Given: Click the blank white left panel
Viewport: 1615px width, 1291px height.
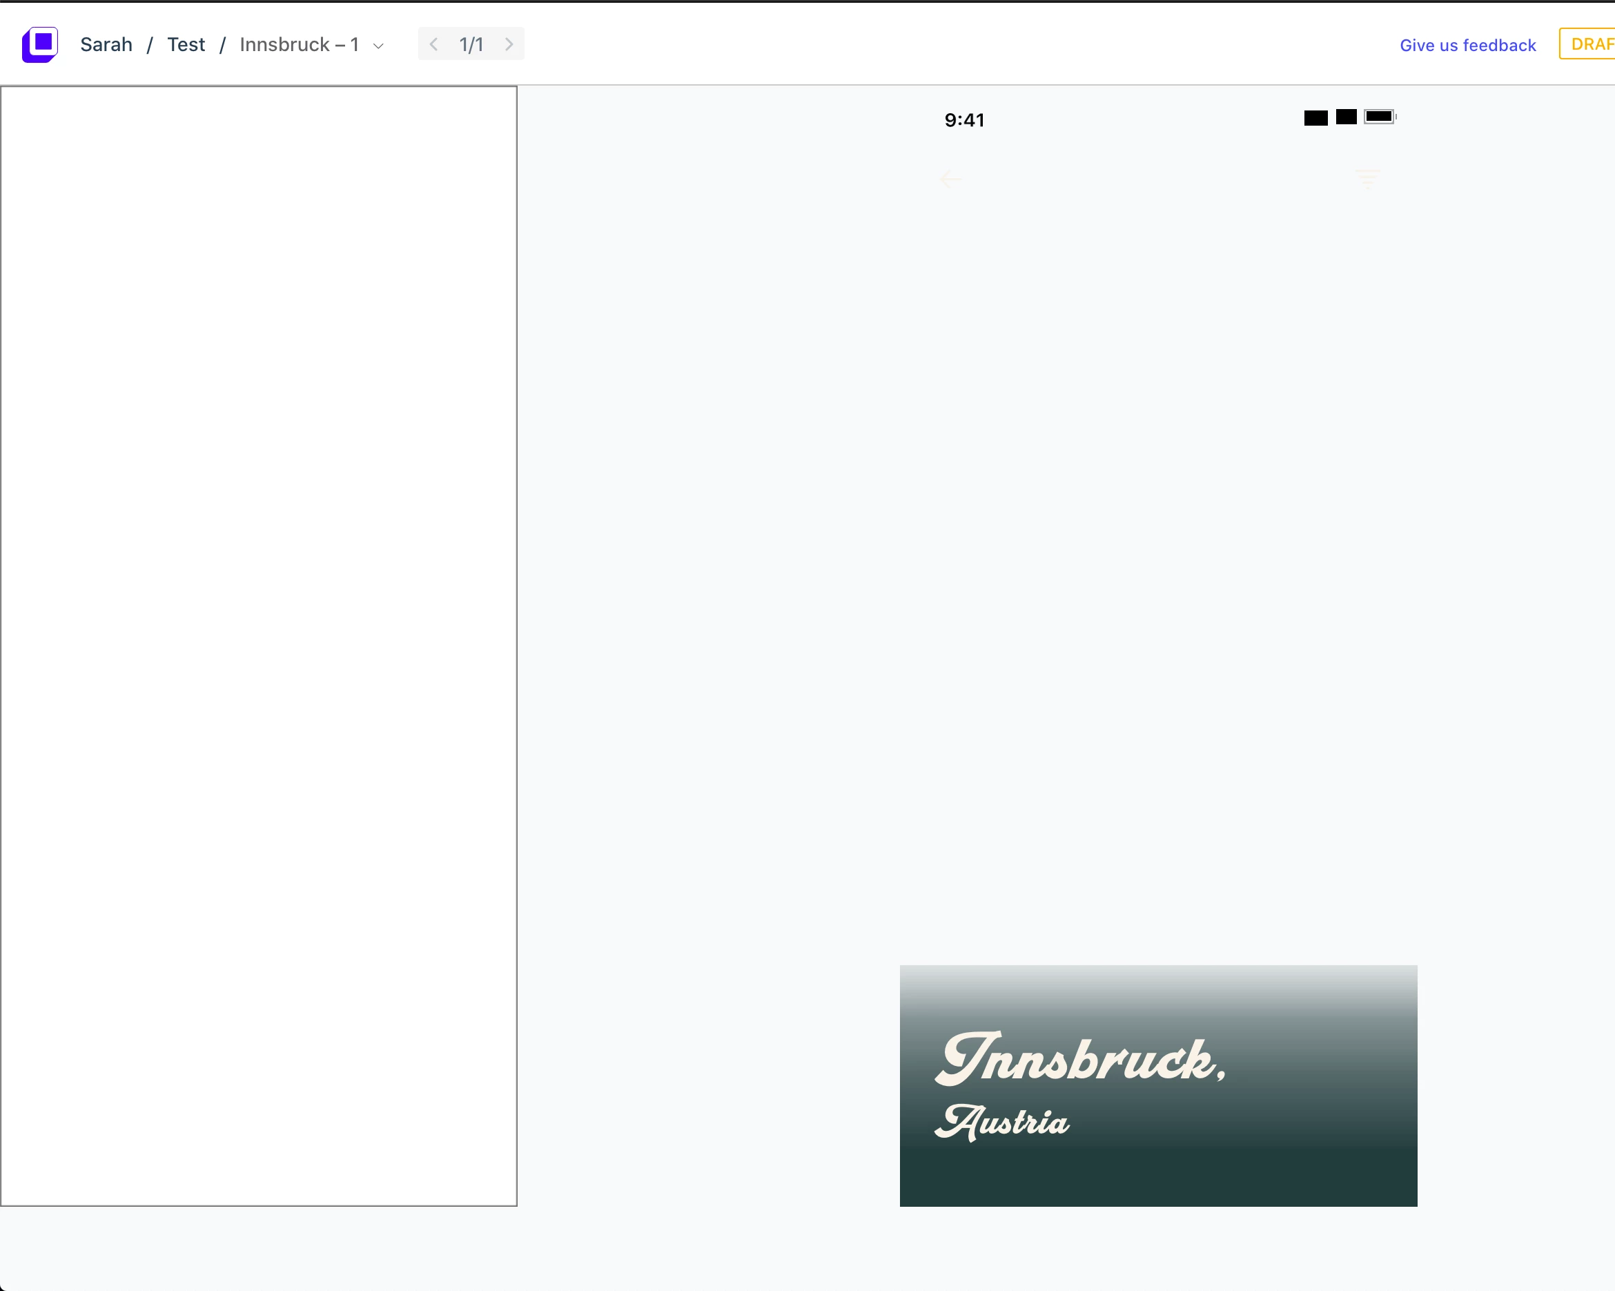Looking at the screenshot, I should click(x=258, y=644).
